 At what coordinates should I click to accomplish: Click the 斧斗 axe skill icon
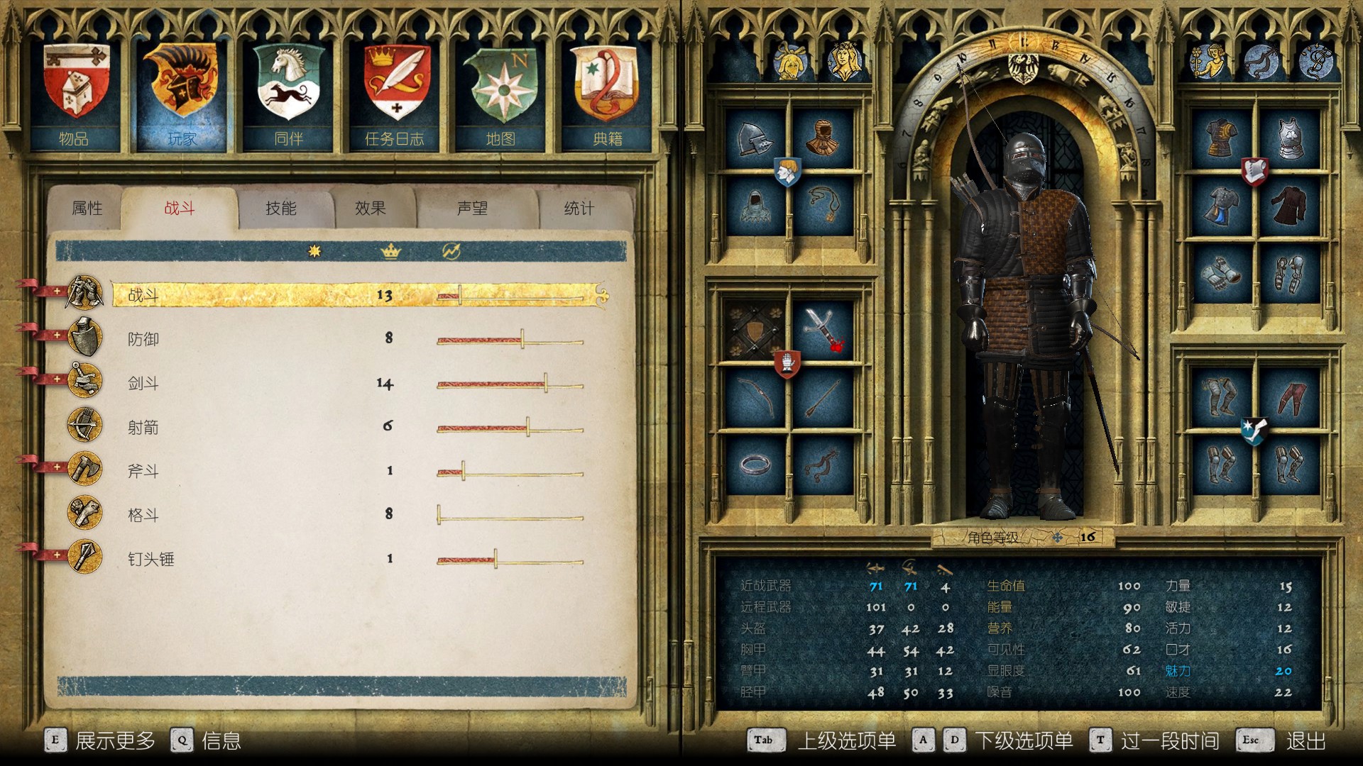[x=84, y=469]
